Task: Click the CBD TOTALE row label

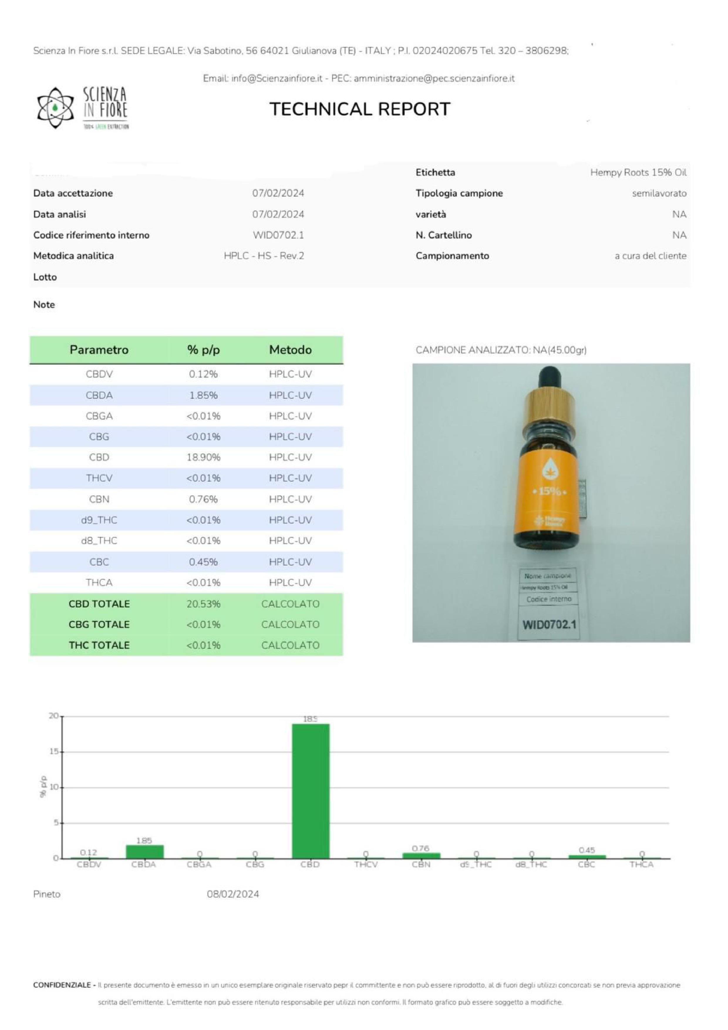Action: 99,604
